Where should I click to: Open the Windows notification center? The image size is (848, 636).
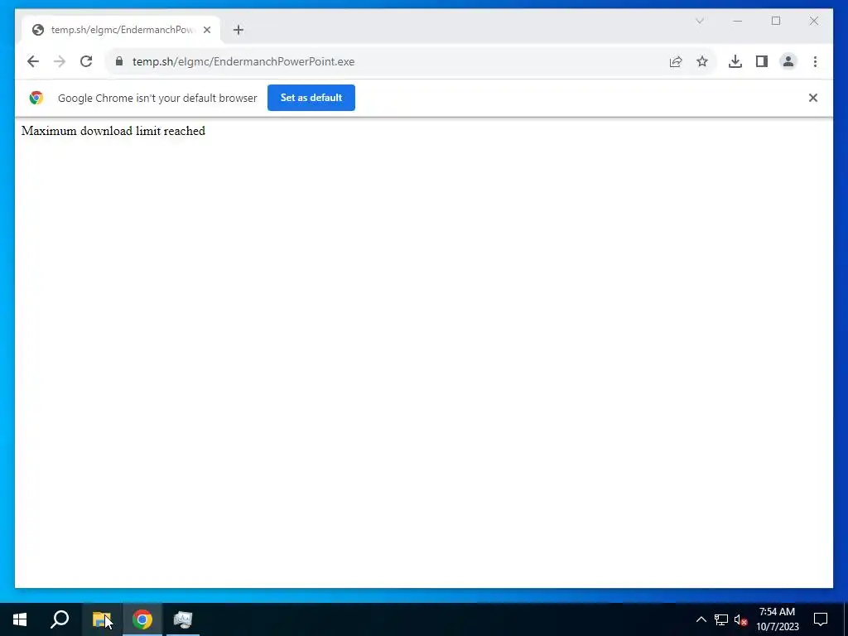pyautogui.click(x=821, y=619)
